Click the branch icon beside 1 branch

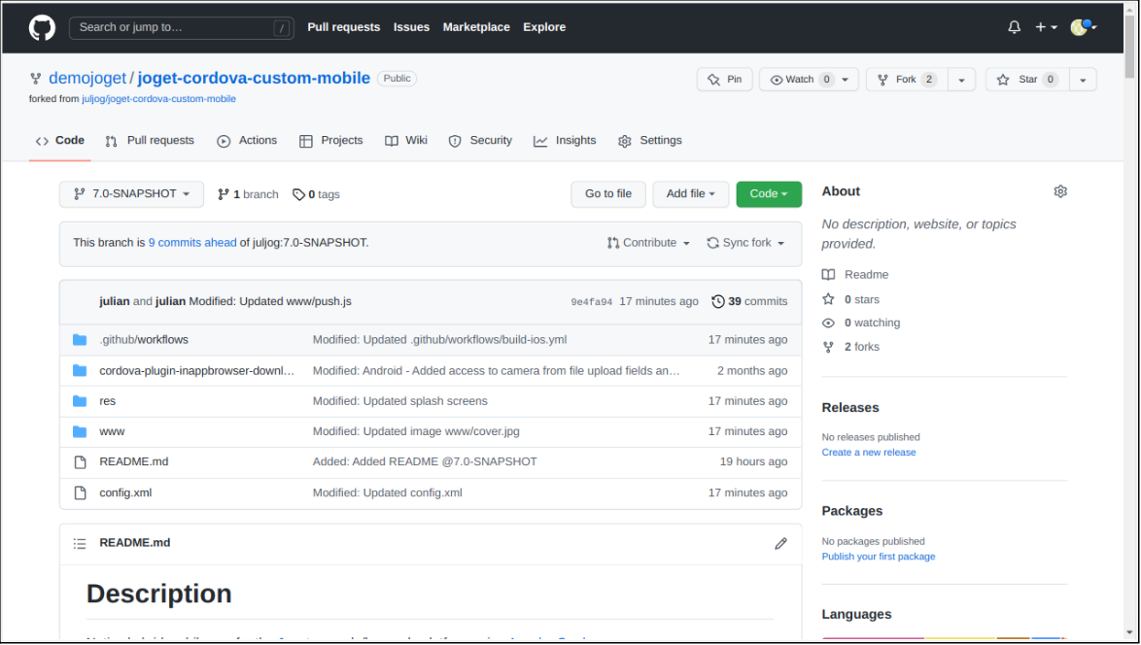tap(224, 194)
